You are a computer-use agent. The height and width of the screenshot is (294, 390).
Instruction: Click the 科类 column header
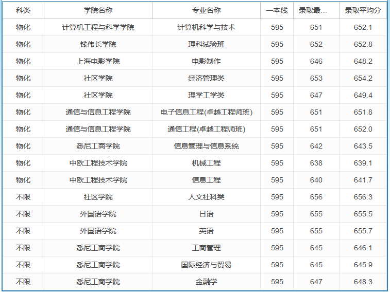click(x=23, y=10)
